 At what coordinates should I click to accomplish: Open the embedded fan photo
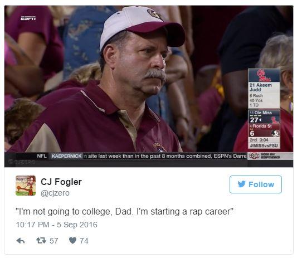149,86
